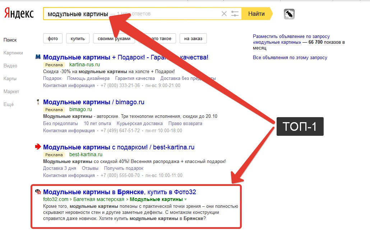Viewport: 370px width, 230px height.
Task: Click the red arrow best-kartina.ru favicon
Action: [38, 147]
